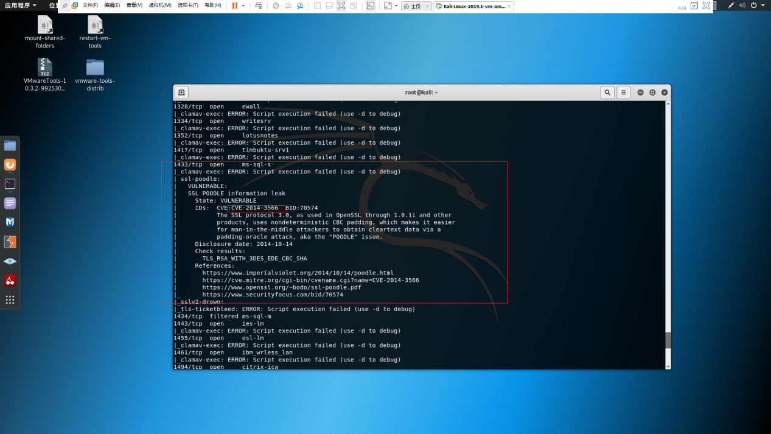Click the 'State: VULNERABLE' line
The image size is (771, 434).
[226, 200]
